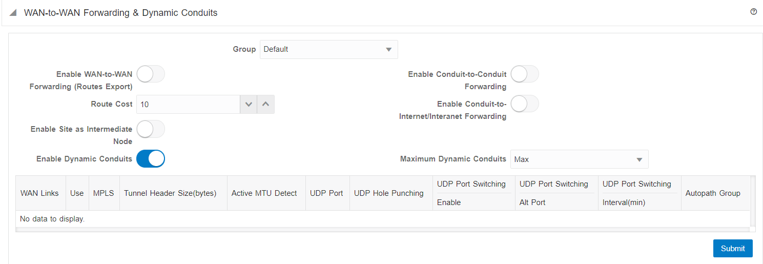Open the Group dropdown
The image size is (763, 264).
328,49
